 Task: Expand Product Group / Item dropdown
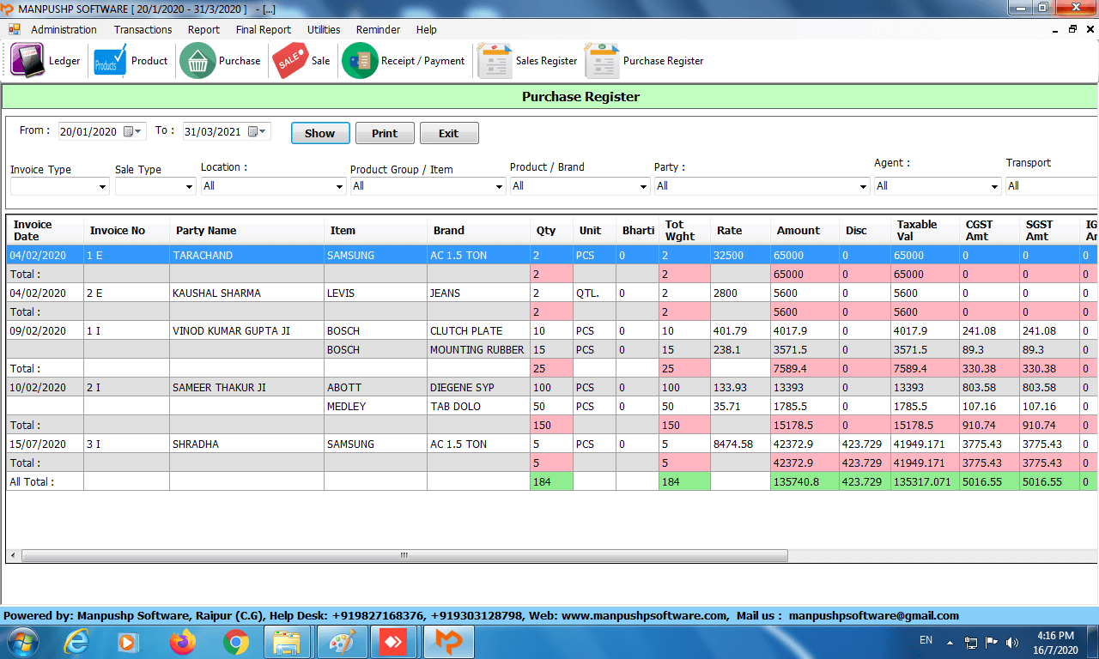(499, 186)
